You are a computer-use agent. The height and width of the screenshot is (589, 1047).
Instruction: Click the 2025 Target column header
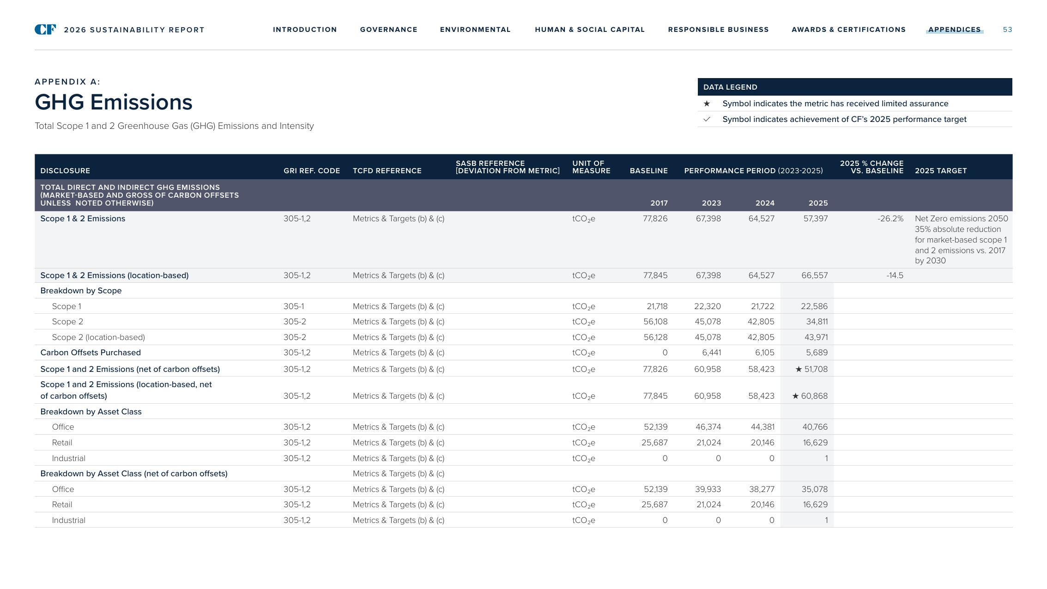tap(941, 171)
